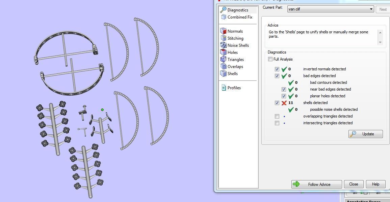Click the possible noise shells detected label
390x202 pixels.
[x=334, y=109]
